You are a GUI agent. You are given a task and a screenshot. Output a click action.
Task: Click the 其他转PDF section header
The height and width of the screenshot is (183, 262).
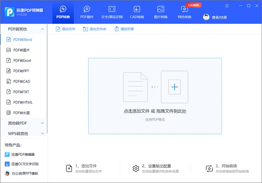(x=23, y=123)
